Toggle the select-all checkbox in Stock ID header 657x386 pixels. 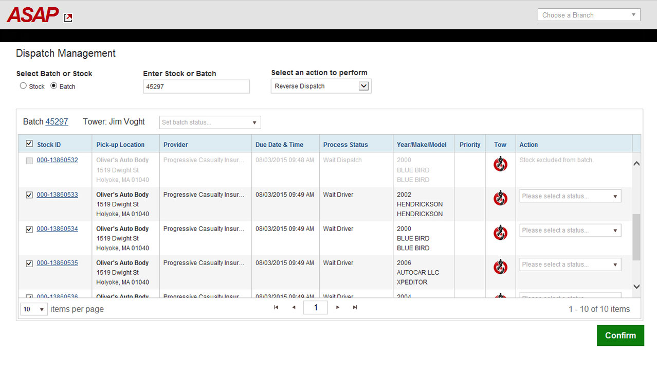click(x=29, y=144)
